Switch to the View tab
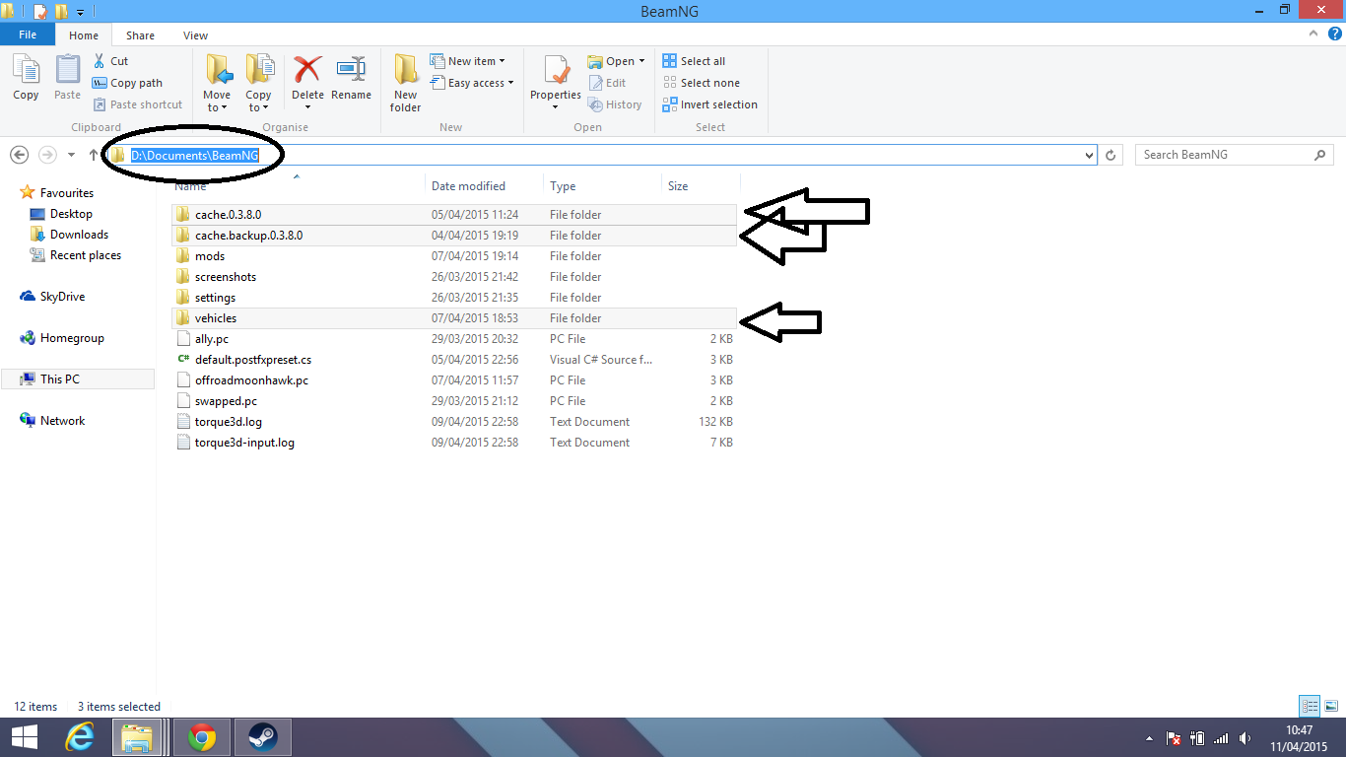The image size is (1346, 757). [195, 35]
